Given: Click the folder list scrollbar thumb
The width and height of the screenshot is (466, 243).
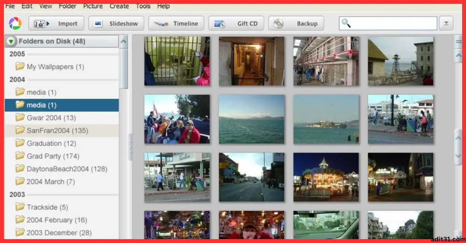Looking at the screenshot, I should tap(123, 69).
